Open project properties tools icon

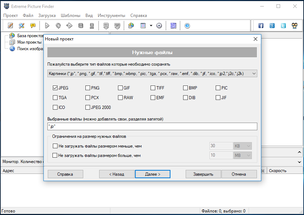21,26
